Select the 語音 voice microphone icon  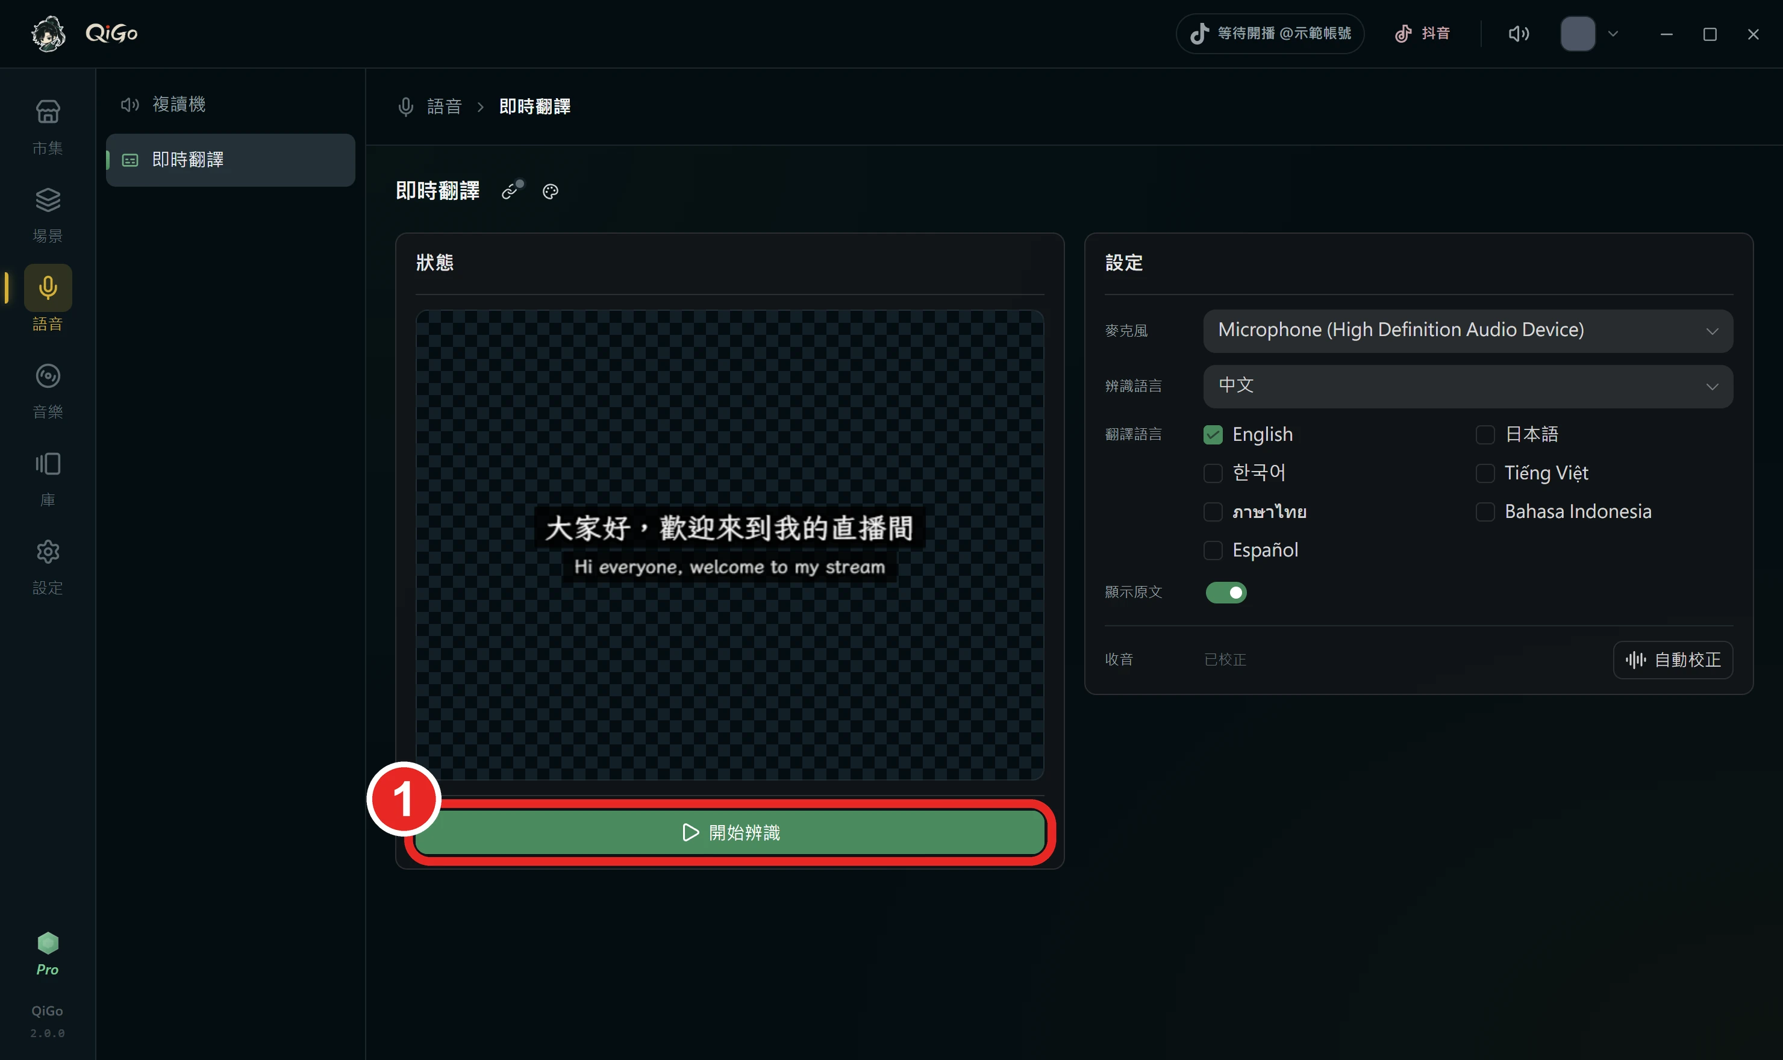48,288
